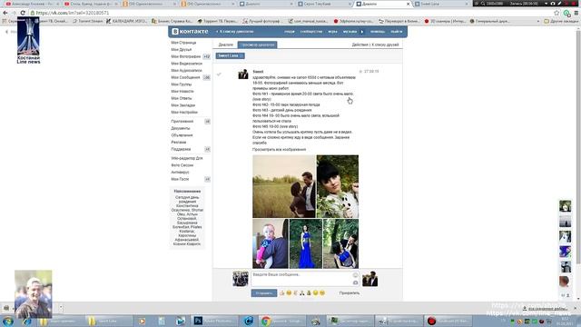Viewport: 581px width, 327px height.
Task: Open Мои Аудиозаписи in the sidebar
Action: pyautogui.click(x=186, y=71)
